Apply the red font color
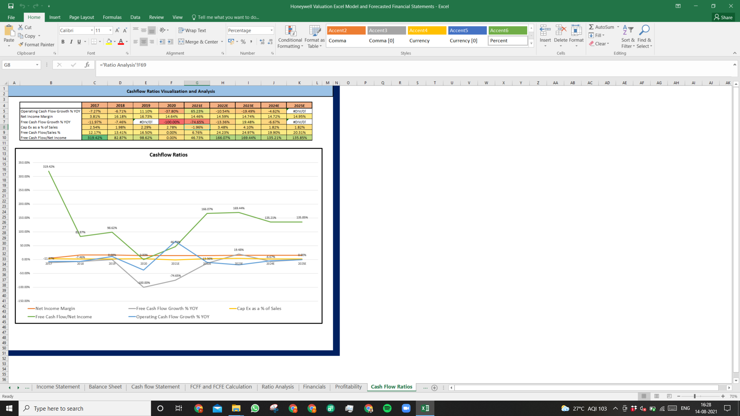Screen dimensions: 740x416 121,42
